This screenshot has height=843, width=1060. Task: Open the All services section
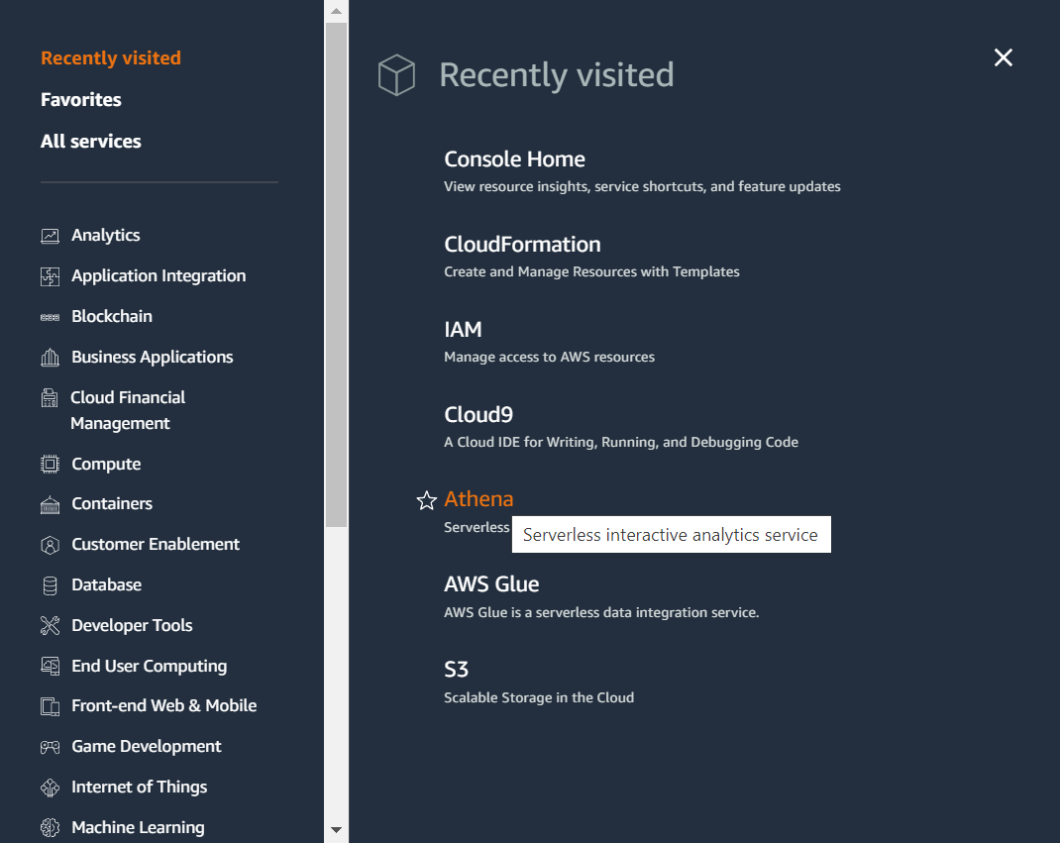click(90, 141)
